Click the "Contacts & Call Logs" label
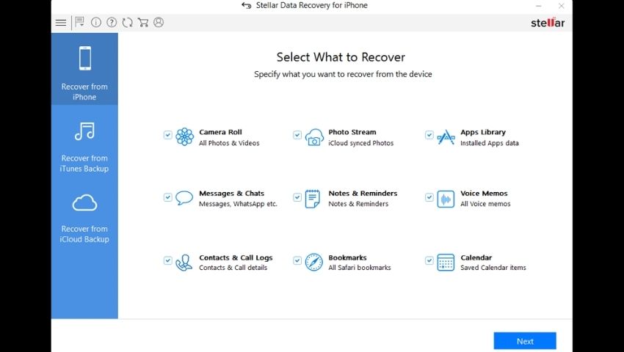The image size is (624, 352). point(236,257)
